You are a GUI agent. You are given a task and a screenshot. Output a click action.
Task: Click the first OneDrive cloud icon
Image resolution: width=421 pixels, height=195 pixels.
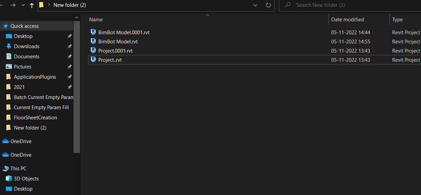coord(5,141)
